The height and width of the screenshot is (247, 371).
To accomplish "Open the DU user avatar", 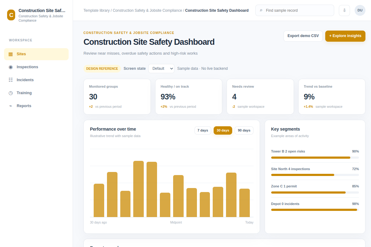I will tap(360, 10).
